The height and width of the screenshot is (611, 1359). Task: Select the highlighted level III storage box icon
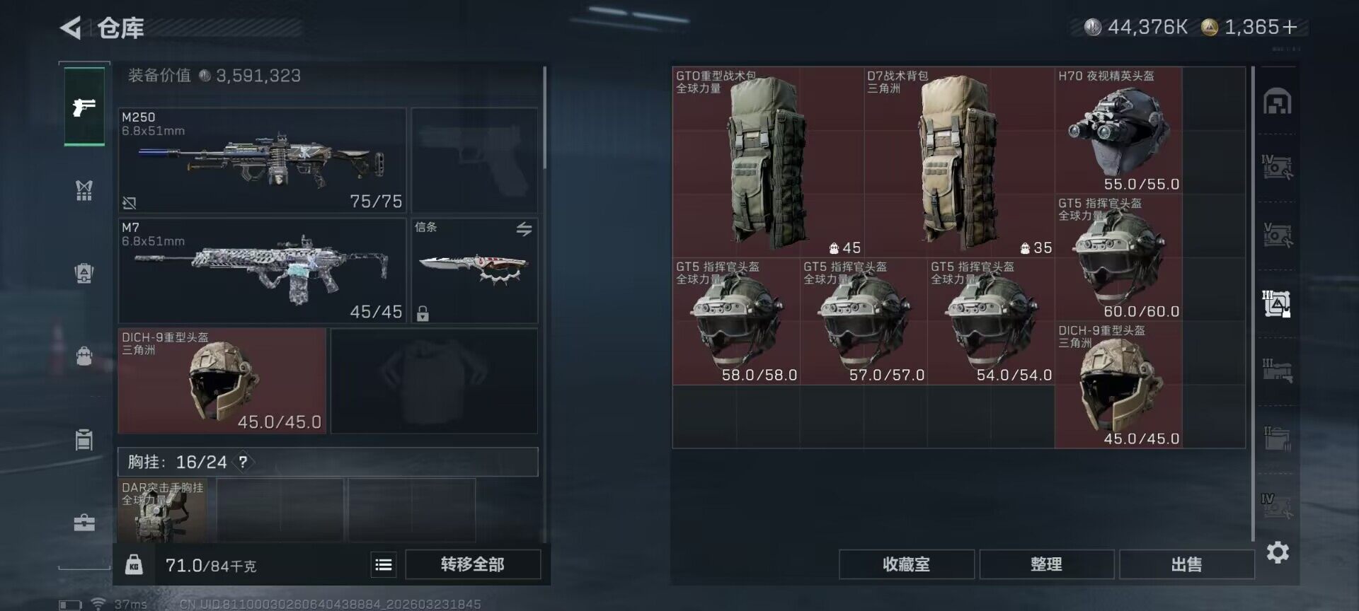click(x=1277, y=303)
